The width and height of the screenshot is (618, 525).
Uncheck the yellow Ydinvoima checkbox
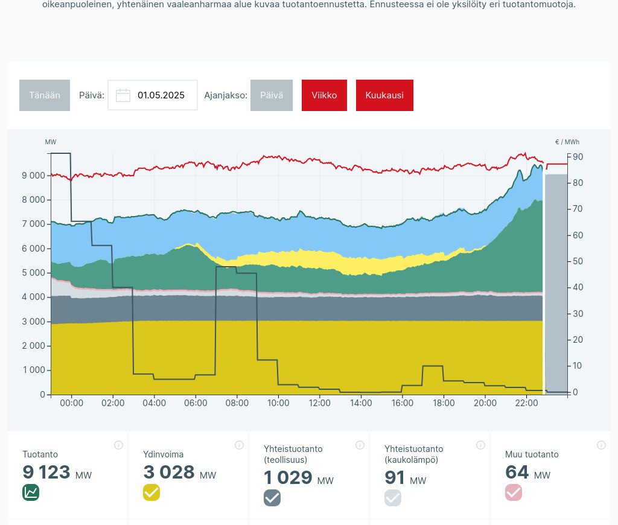(151, 492)
